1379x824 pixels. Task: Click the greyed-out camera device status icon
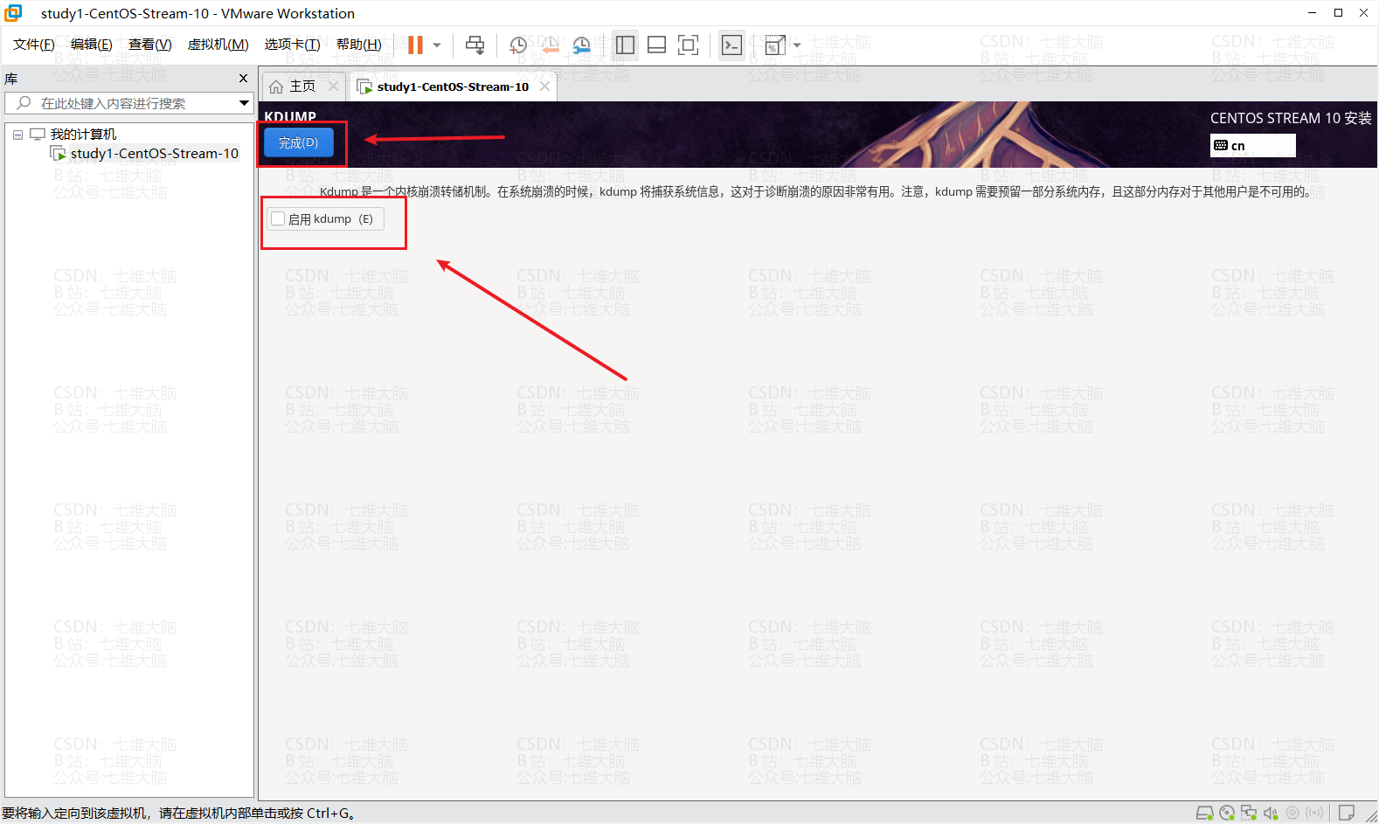point(1292,813)
